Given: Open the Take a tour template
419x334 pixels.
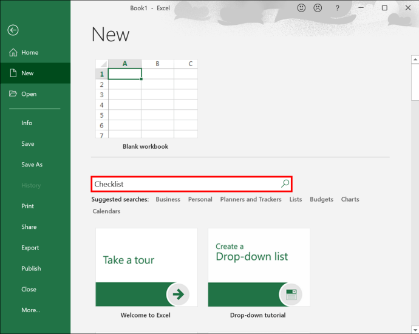Looking at the screenshot, I should click(x=146, y=267).
